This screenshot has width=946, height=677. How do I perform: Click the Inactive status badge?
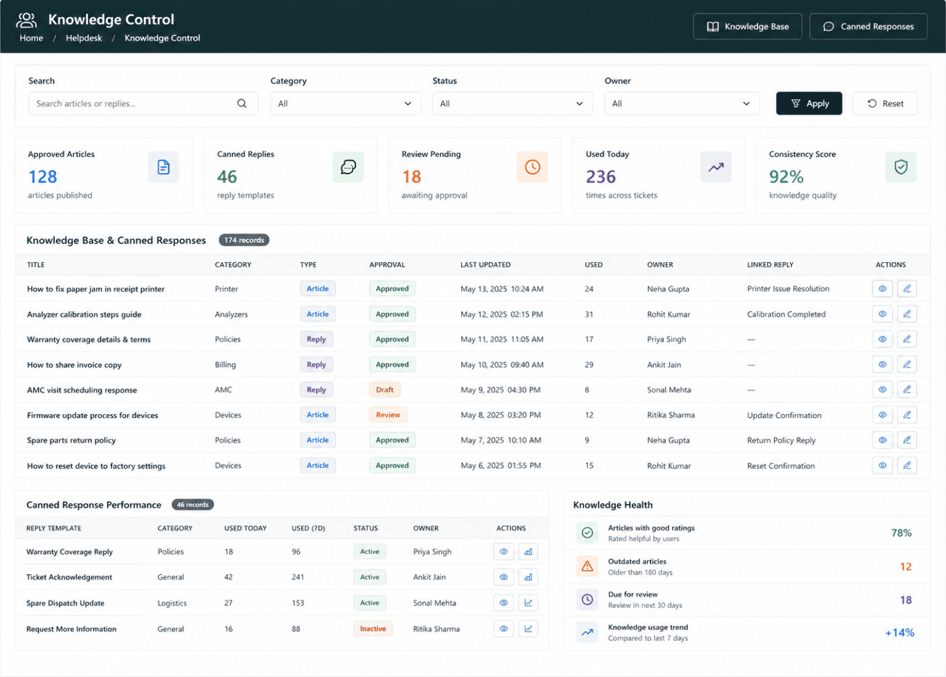coord(373,628)
